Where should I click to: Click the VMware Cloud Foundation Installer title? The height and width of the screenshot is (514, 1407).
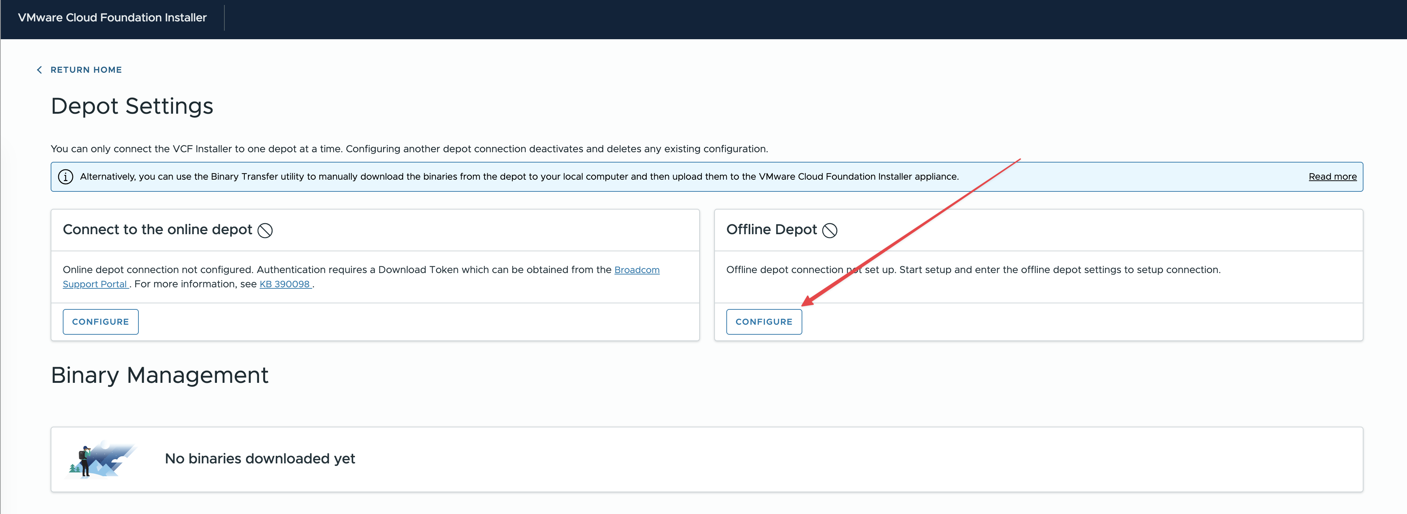pyautogui.click(x=112, y=17)
